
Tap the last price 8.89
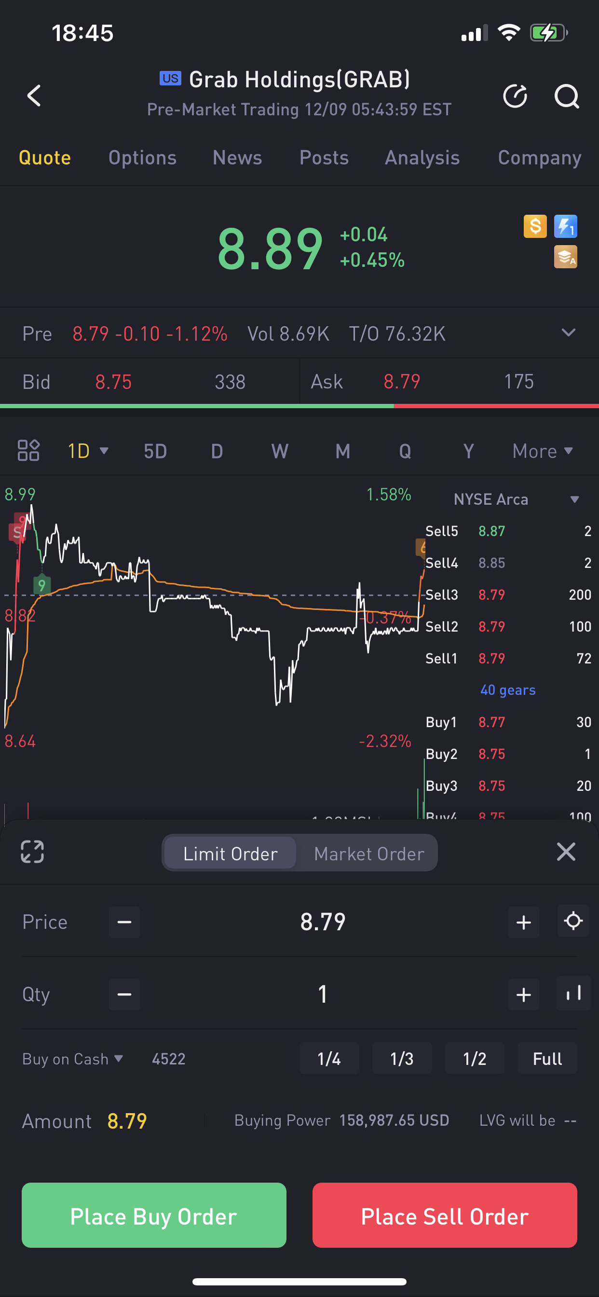pyautogui.click(x=270, y=248)
